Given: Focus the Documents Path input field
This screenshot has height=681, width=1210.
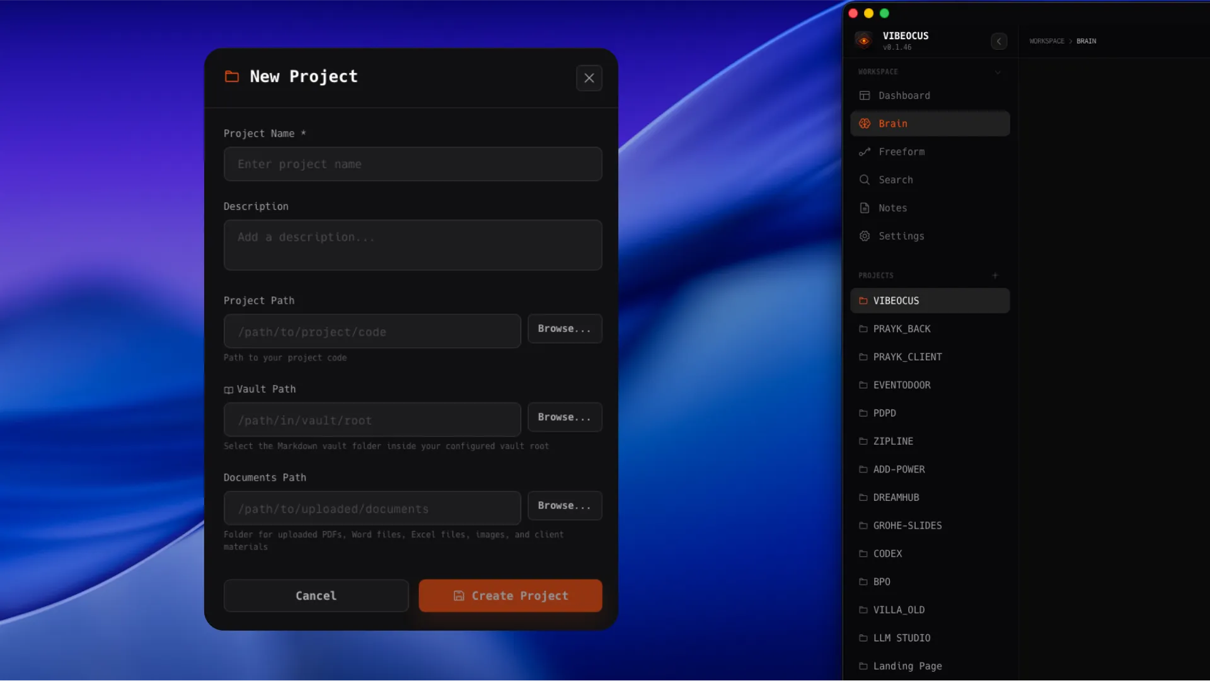Looking at the screenshot, I should click(x=372, y=508).
